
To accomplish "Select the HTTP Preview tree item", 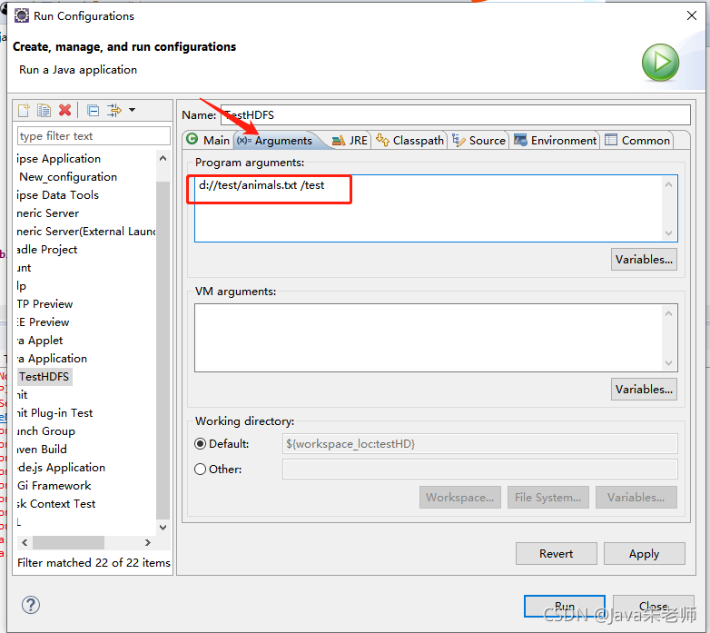I will click(x=44, y=304).
